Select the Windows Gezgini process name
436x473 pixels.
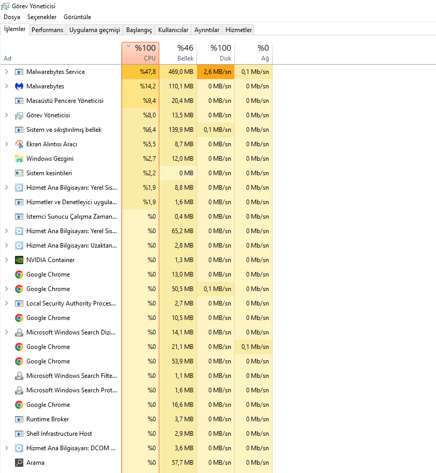coord(50,159)
